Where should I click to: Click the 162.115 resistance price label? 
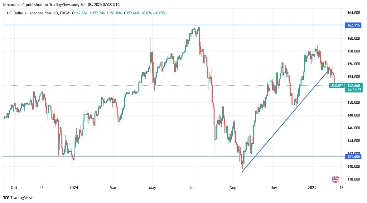coord(353,25)
